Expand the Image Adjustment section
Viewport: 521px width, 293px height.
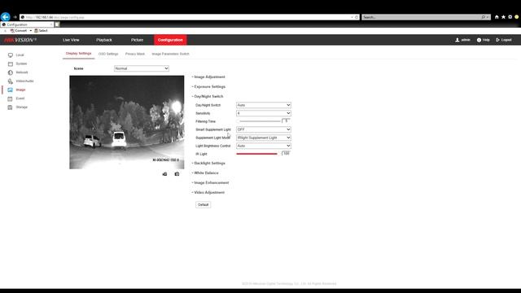208,77
